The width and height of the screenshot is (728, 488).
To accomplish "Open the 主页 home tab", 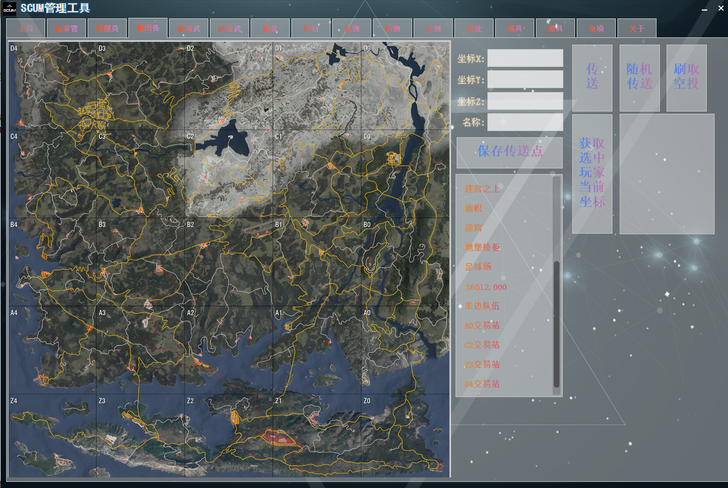I will point(26,28).
